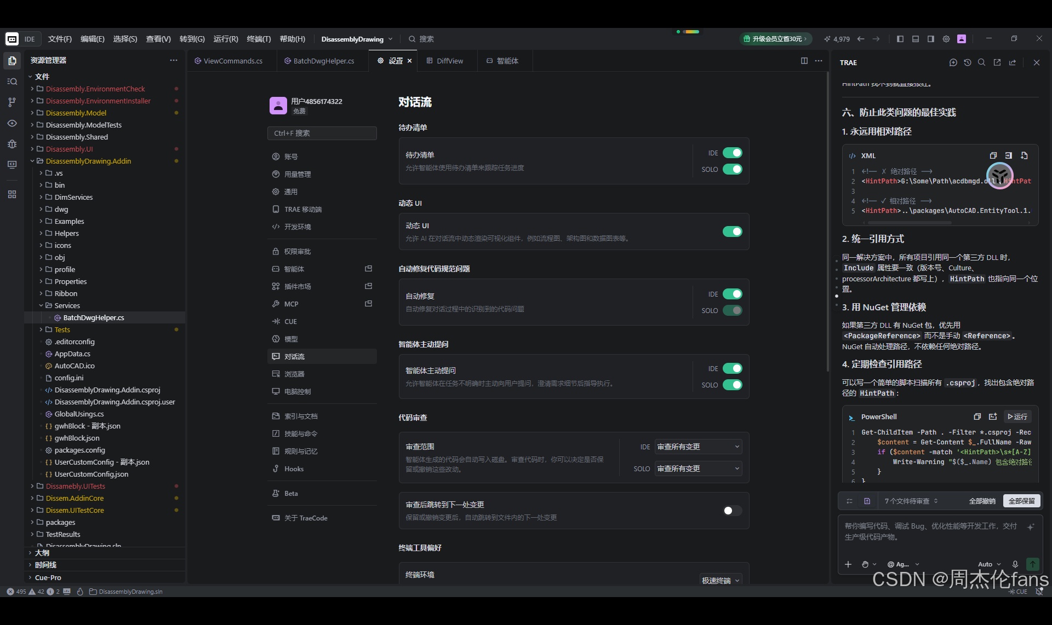
Task: Split the editor layout
Action: (x=804, y=61)
